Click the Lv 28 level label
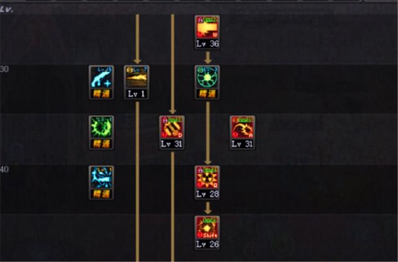This screenshot has width=398, height=262. tap(207, 194)
